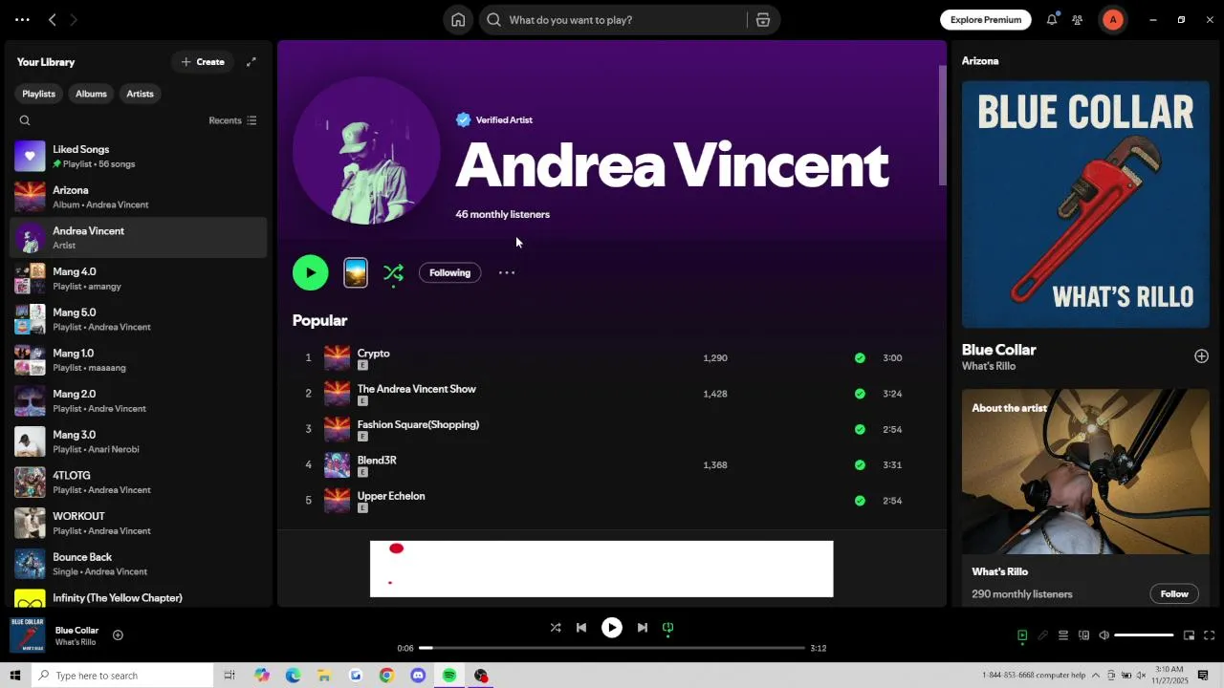Image resolution: width=1224 pixels, height=688 pixels.
Task: Open the Liked Songs playlist
Action: pyautogui.click(x=138, y=156)
